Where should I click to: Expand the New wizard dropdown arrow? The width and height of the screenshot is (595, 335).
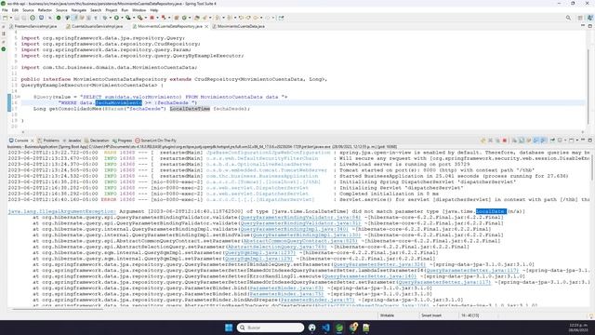(10, 18)
